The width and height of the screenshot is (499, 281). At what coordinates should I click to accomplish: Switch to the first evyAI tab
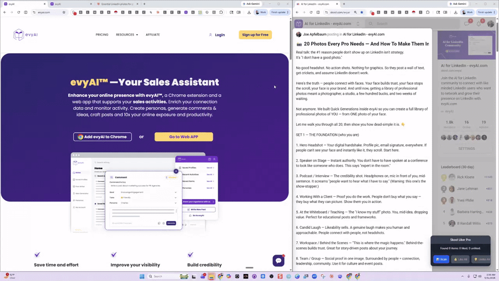[x=24, y=4]
